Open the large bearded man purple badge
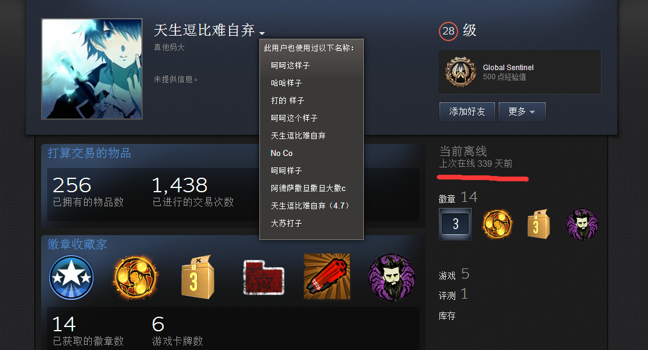The width and height of the screenshot is (648, 350). point(391,277)
